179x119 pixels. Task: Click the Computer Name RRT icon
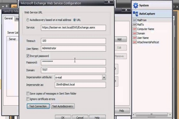135,29
